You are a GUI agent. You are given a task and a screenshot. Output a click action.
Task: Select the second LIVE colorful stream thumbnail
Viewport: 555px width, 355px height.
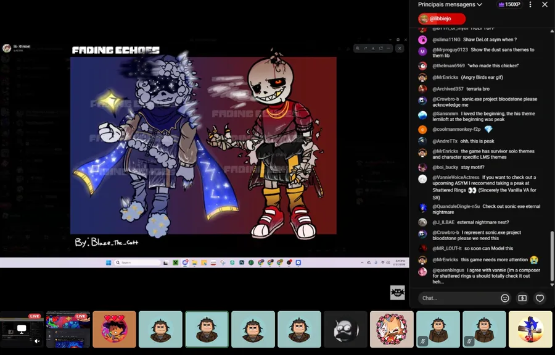68,330
